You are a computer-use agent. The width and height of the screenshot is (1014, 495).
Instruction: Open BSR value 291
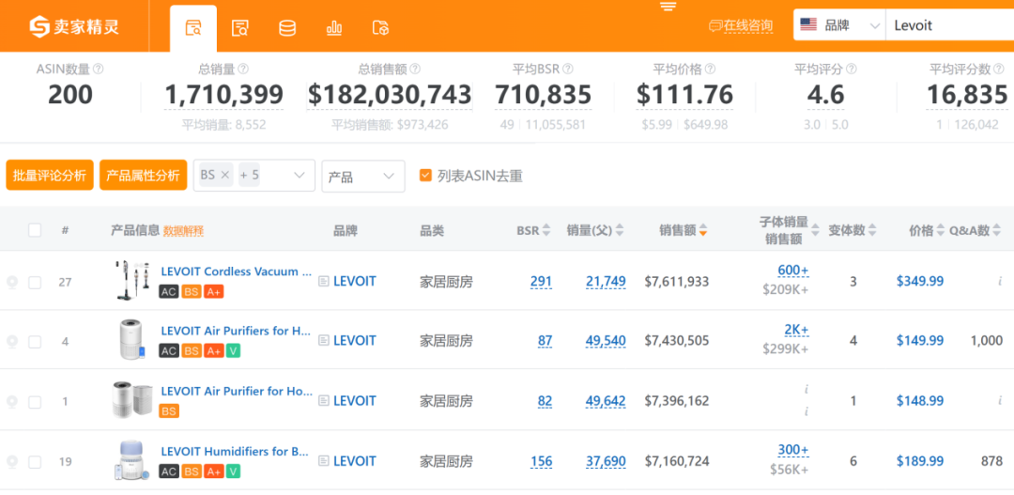point(542,282)
